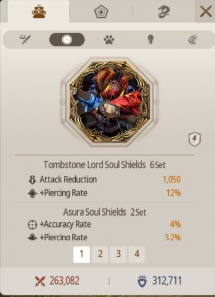Viewport: 215px width, 297px height.
Task: Select the soul shield category toggle
Action: pos(67,40)
